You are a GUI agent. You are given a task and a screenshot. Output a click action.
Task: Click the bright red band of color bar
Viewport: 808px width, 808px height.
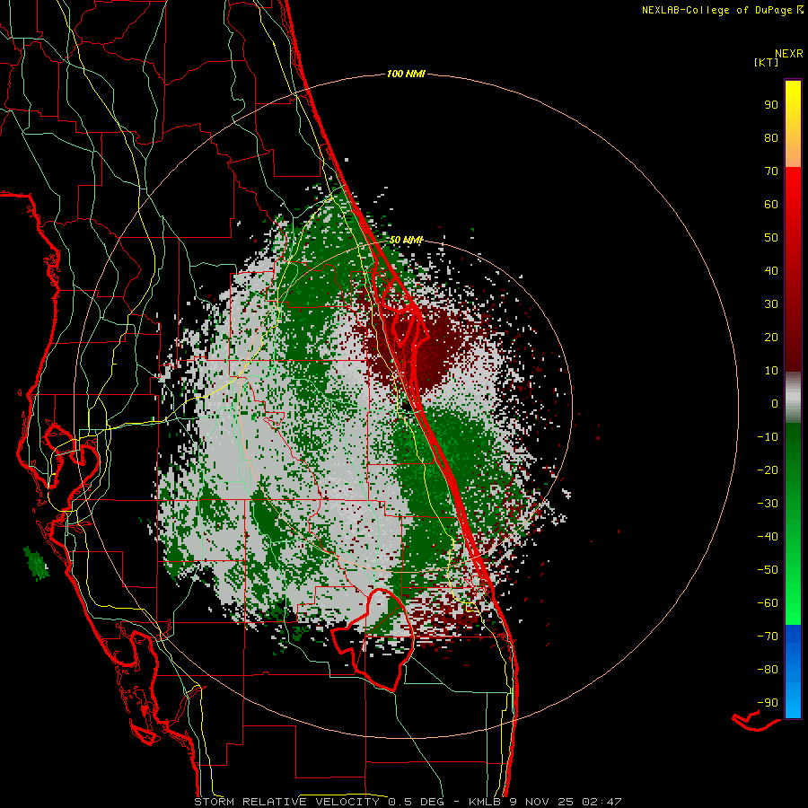point(793,206)
